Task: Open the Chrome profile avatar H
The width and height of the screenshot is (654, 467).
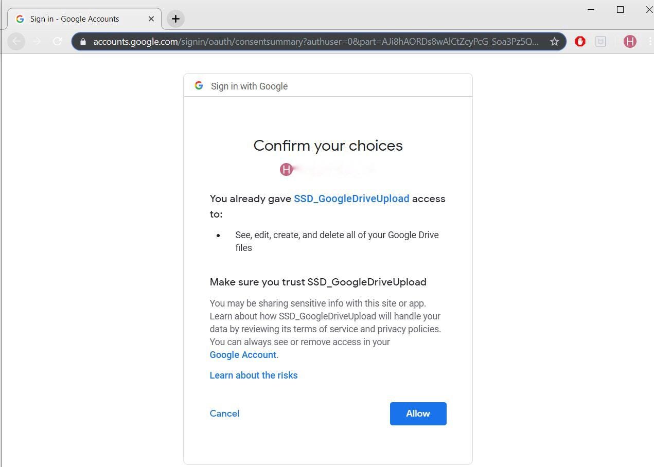Action: (630, 42)
